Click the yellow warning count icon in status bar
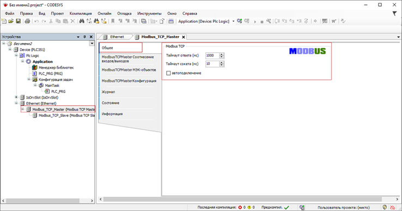 [x=249, y=207]
